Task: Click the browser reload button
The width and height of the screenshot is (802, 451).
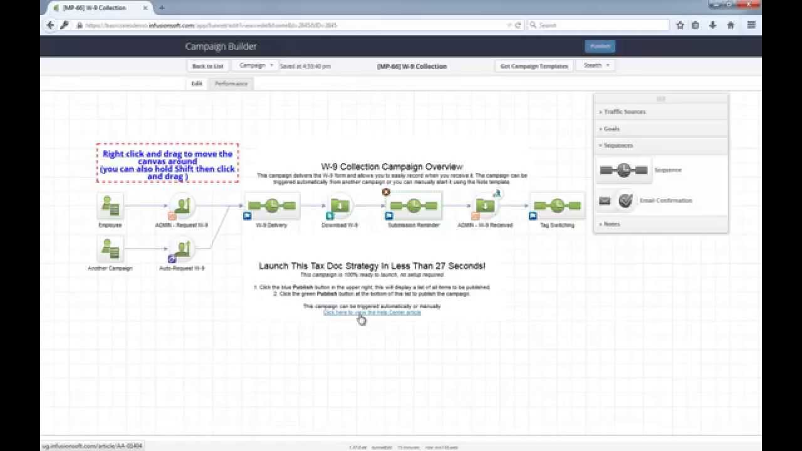Action: tap(518, 25)
